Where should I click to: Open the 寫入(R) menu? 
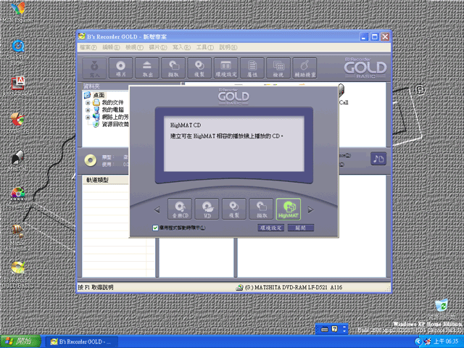click(x=181, y=47)
